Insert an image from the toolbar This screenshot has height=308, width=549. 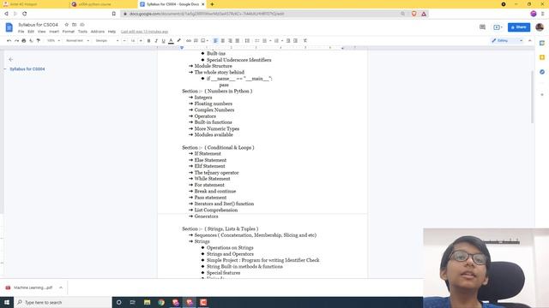tap(203, 41)
